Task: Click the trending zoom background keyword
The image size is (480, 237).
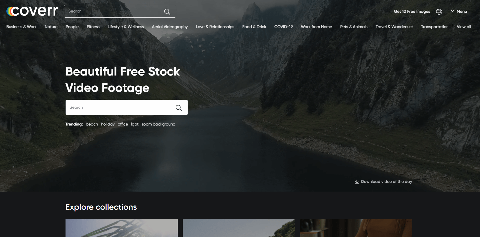Action: 159,124
